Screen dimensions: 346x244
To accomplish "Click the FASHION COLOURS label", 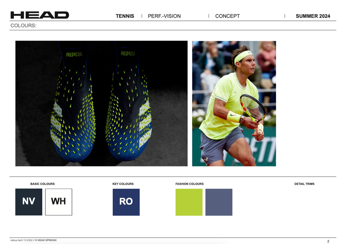I will [190, 184].
